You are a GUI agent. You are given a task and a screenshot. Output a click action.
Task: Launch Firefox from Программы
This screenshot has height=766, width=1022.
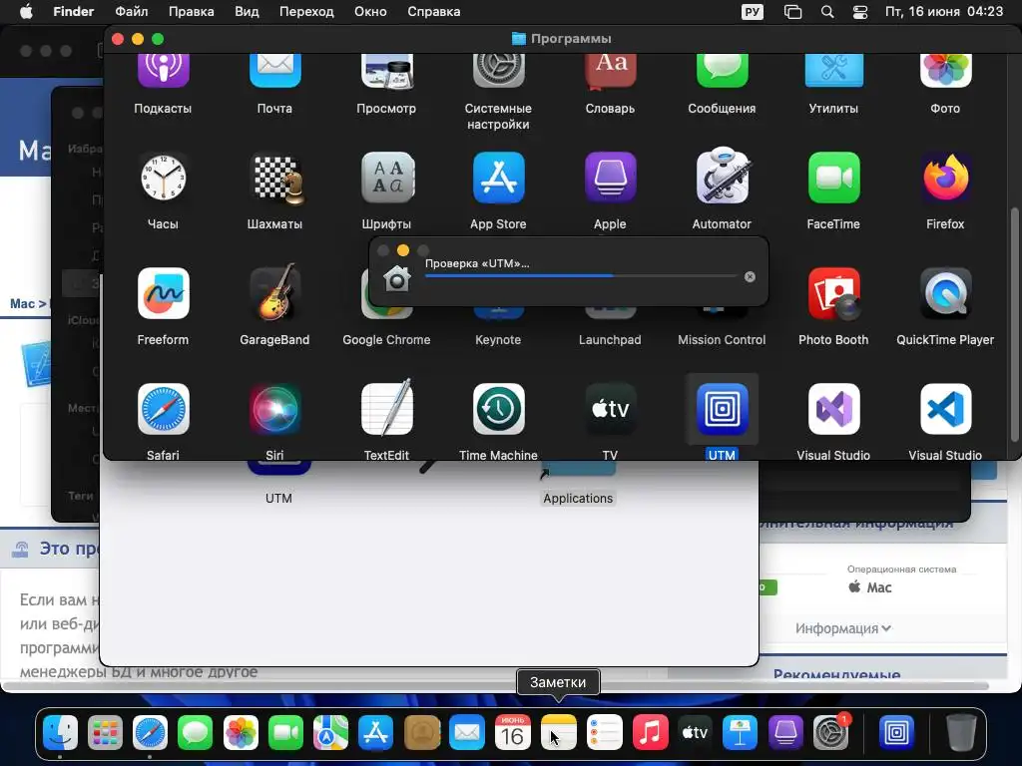(946, 178)
